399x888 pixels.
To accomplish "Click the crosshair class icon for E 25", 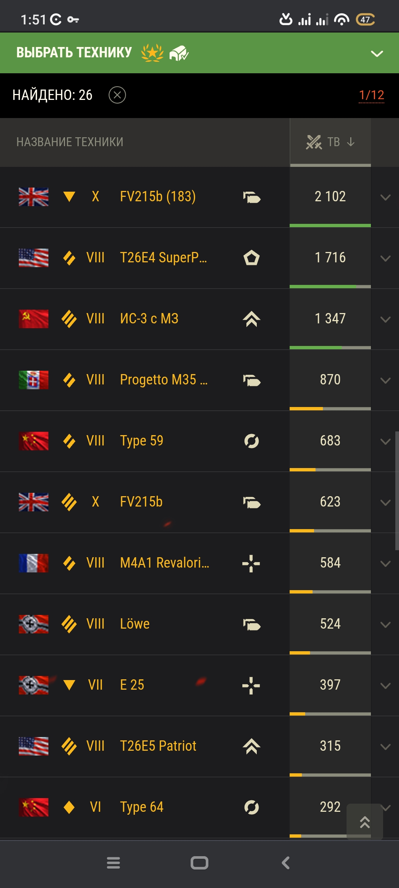I will point(251,685).
